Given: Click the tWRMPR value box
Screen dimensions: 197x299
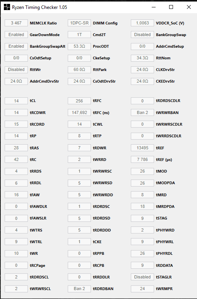Looking at the screenshot, I should (x=142, y=289).
